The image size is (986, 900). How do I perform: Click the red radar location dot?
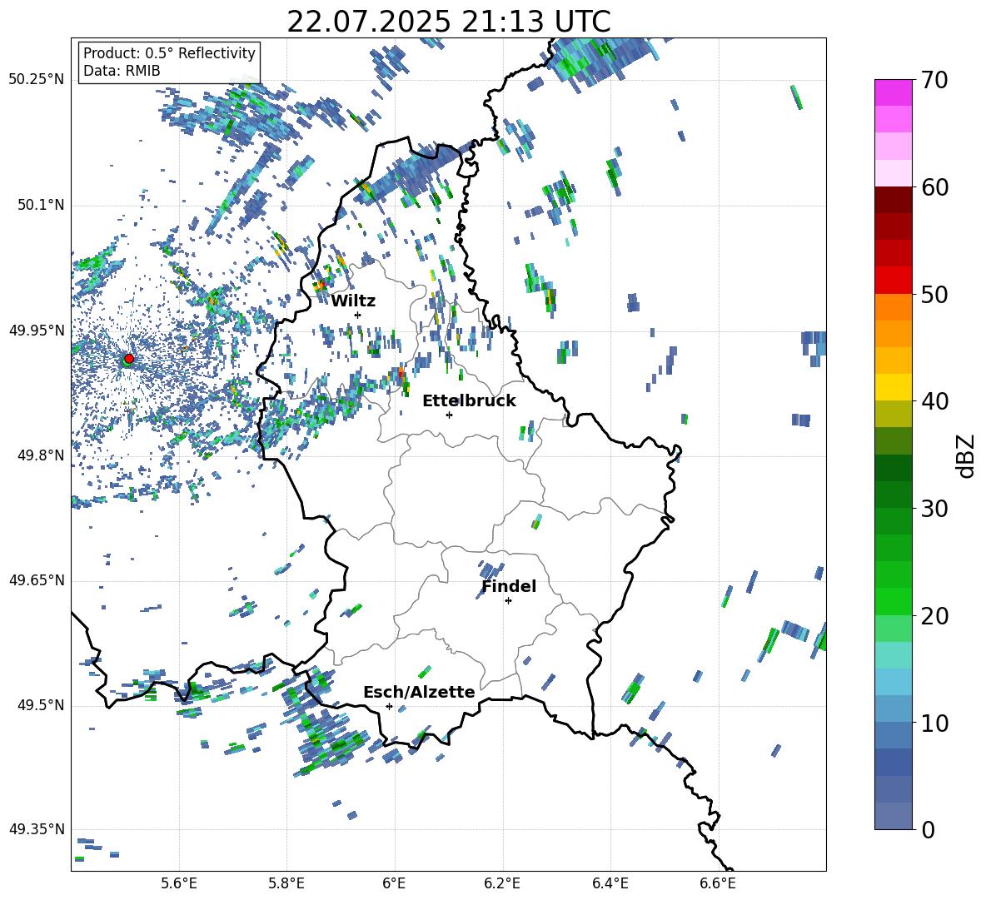(x=129, y=358)
